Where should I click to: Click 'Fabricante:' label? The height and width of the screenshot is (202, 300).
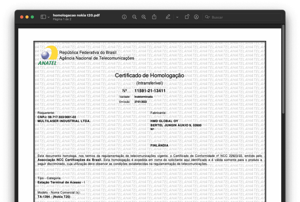[x=158, y=113]
